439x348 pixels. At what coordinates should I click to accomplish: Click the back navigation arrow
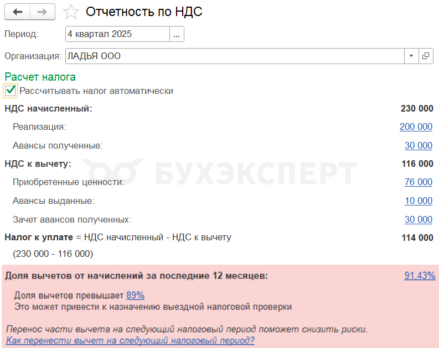[x=17, y=12]
